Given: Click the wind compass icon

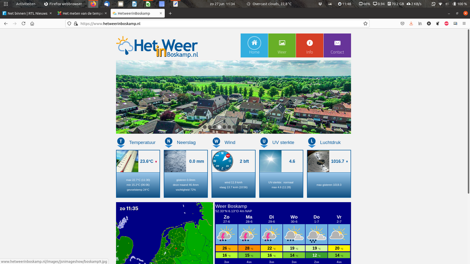Looking at the screenshot, I should pos(223,161).
